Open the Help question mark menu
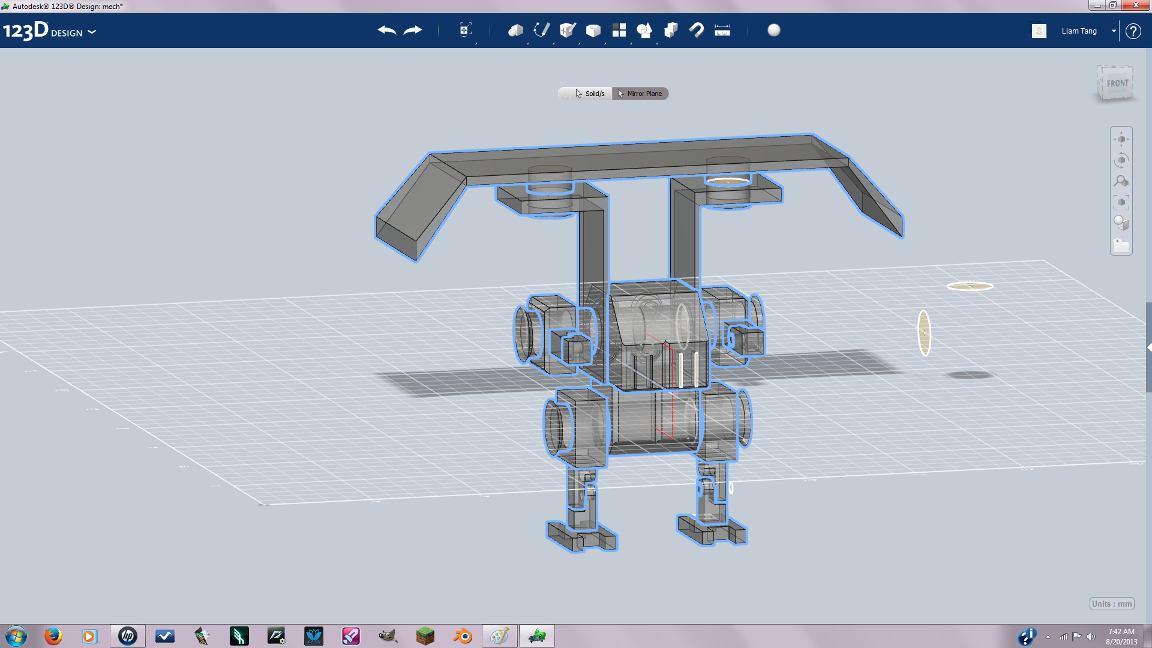Image resolution: width=1152 pixels, height=648 pixels. click(x=1133, y=31)
